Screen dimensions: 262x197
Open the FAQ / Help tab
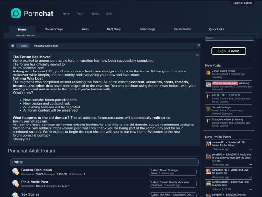pyautogui.click(x=114, y=29)
